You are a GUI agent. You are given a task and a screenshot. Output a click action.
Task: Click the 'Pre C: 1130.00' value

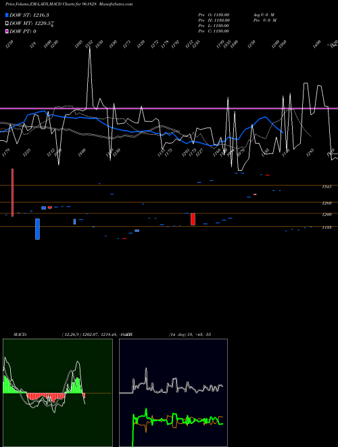(214, 31)
